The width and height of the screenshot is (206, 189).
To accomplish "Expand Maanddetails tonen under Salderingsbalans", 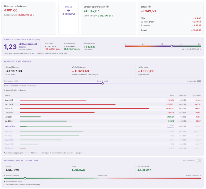I will pos(13,182).
